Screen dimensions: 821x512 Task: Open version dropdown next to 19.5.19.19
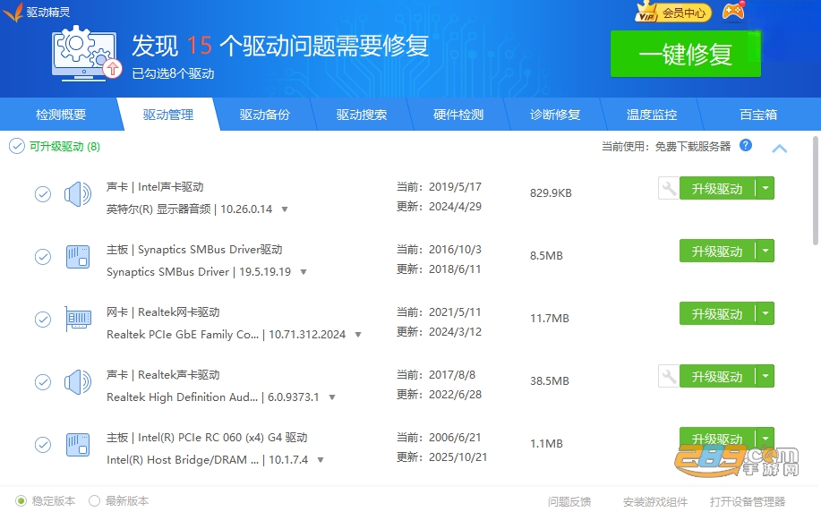[304, 272]
